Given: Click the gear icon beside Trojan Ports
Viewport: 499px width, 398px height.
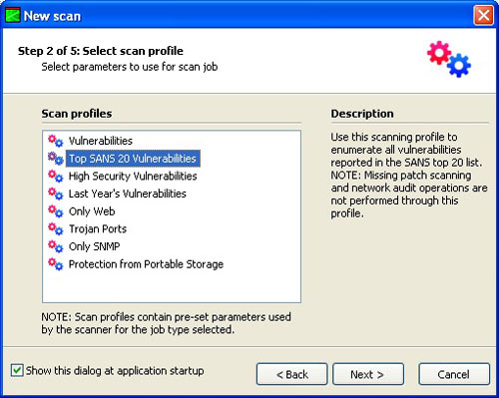Looking at the screenshot, I should coord(55,228).
